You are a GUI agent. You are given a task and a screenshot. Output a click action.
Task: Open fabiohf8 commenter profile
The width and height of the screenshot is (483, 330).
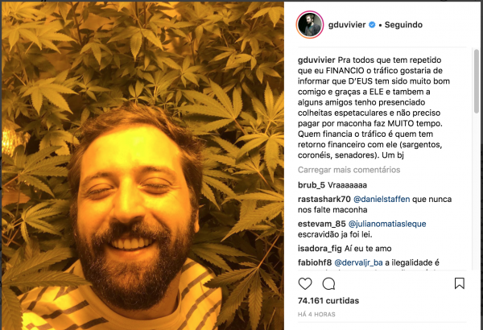point(315,262)
